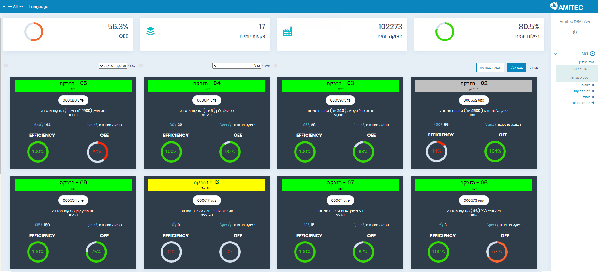Click the triangle arrow beside מסכים נוספים
Image resolution: width=598 pixels, height=272 pixels.
pos(593,103)
